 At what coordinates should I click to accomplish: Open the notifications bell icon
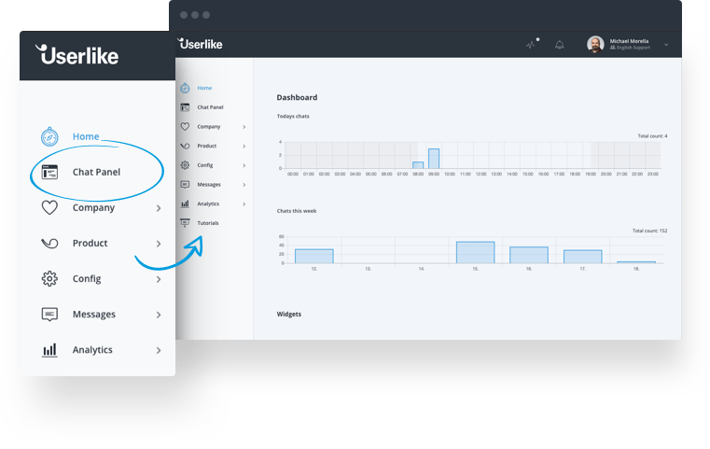(560, 45)
